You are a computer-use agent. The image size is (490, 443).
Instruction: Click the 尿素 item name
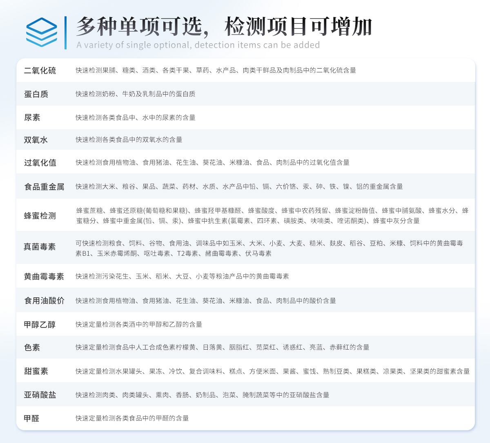(32, 117)
